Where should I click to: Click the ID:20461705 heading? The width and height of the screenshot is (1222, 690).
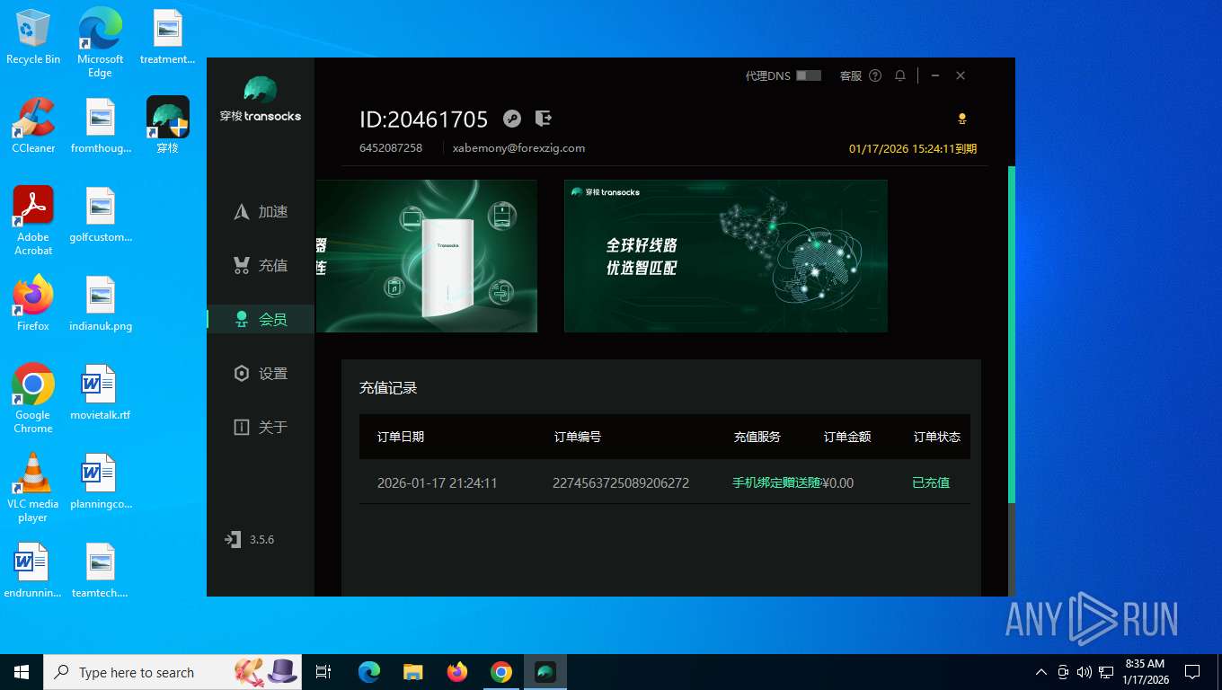(424, 119)
